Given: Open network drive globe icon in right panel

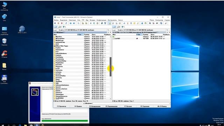Looking at the screenshot, I should click(123, 27).
